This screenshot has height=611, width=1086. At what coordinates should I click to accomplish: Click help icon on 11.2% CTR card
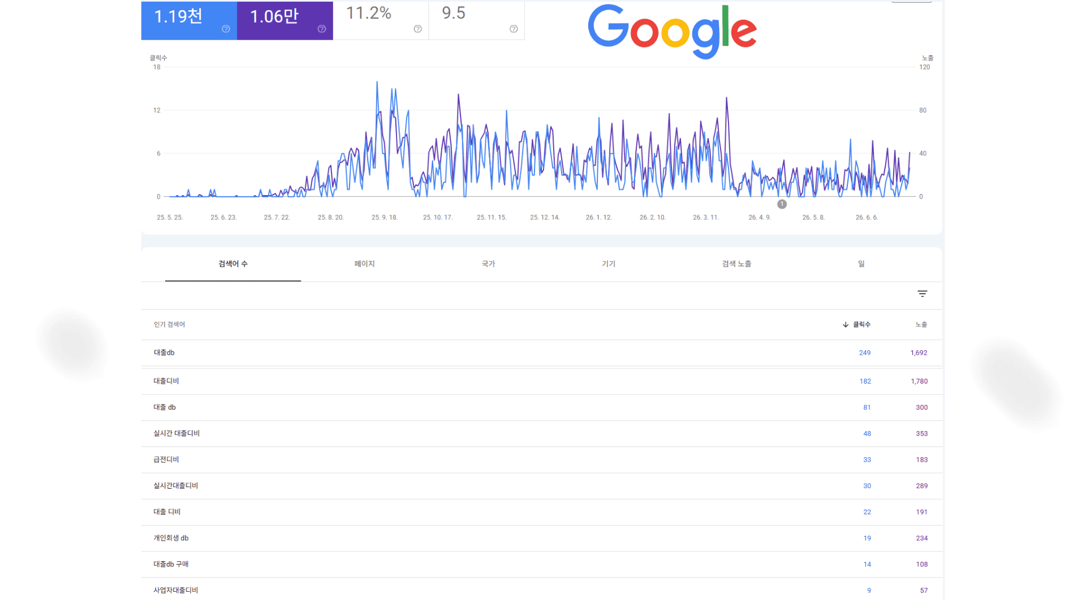point(418,29)
